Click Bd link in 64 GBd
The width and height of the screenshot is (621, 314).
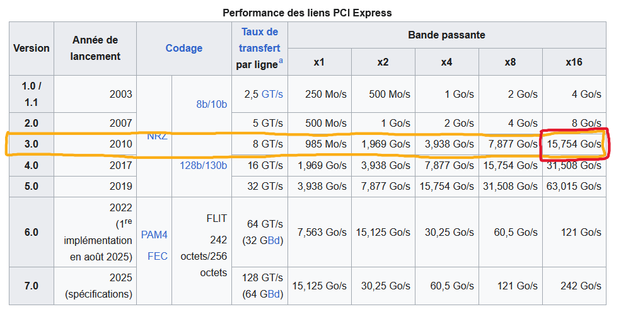click(273, 294)
